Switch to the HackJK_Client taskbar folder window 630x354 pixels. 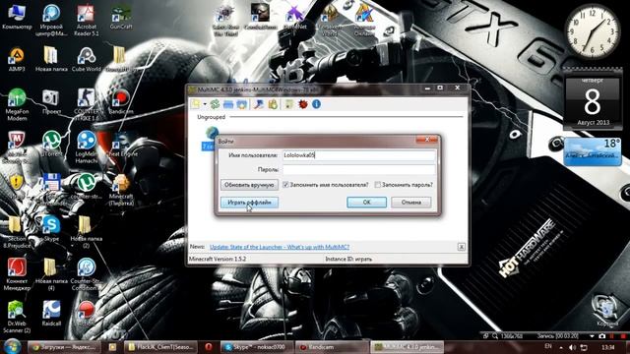click(x=161, y=347)
